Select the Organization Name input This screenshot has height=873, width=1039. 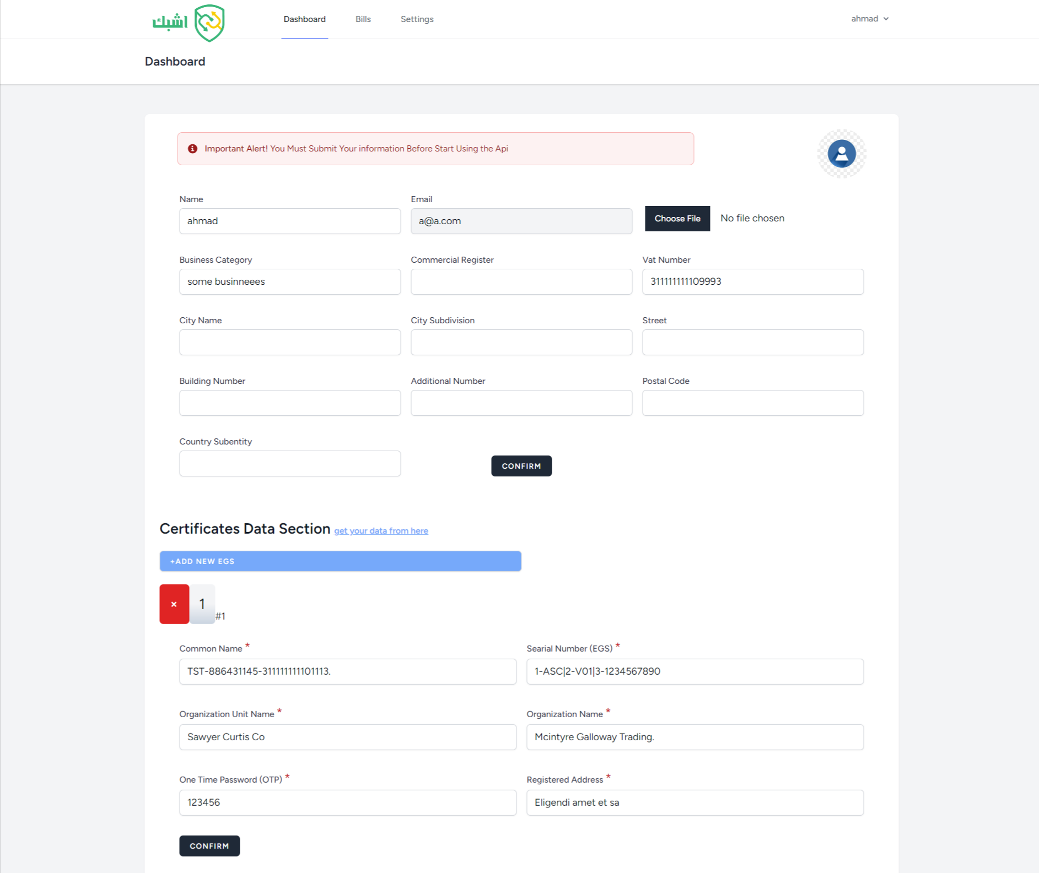[x=695, y=737]
